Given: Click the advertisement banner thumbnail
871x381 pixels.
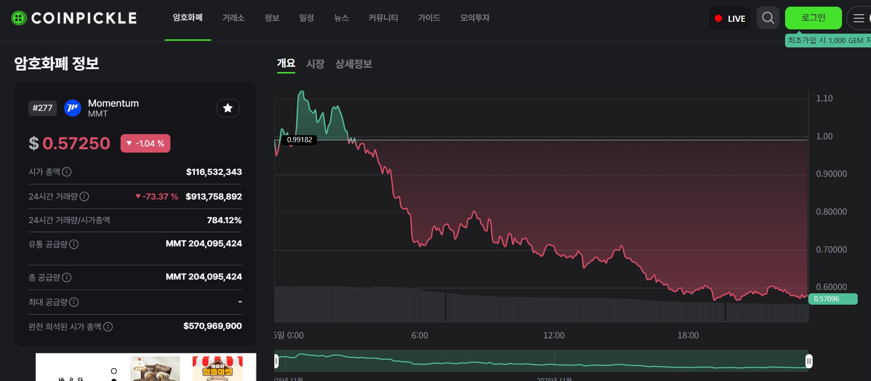Looking at the screenshot, I should [x=155, y=368].
